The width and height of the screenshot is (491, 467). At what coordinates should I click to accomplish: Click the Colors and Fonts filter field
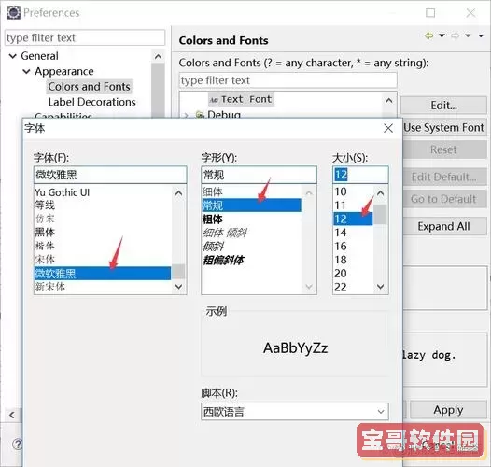click(288, 80)
